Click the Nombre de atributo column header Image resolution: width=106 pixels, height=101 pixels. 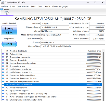coord(45,51)
